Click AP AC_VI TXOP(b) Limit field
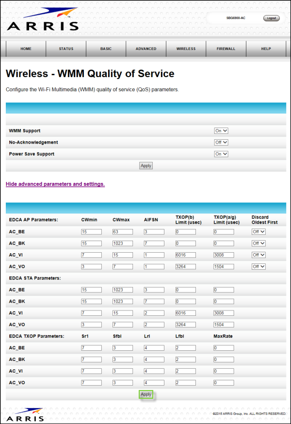The image size is (291, 424). [185, 255]
